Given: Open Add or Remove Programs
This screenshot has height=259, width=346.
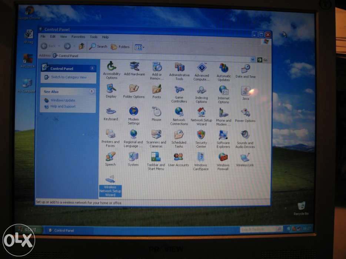Looking at the screenshot, I should 157,71.
